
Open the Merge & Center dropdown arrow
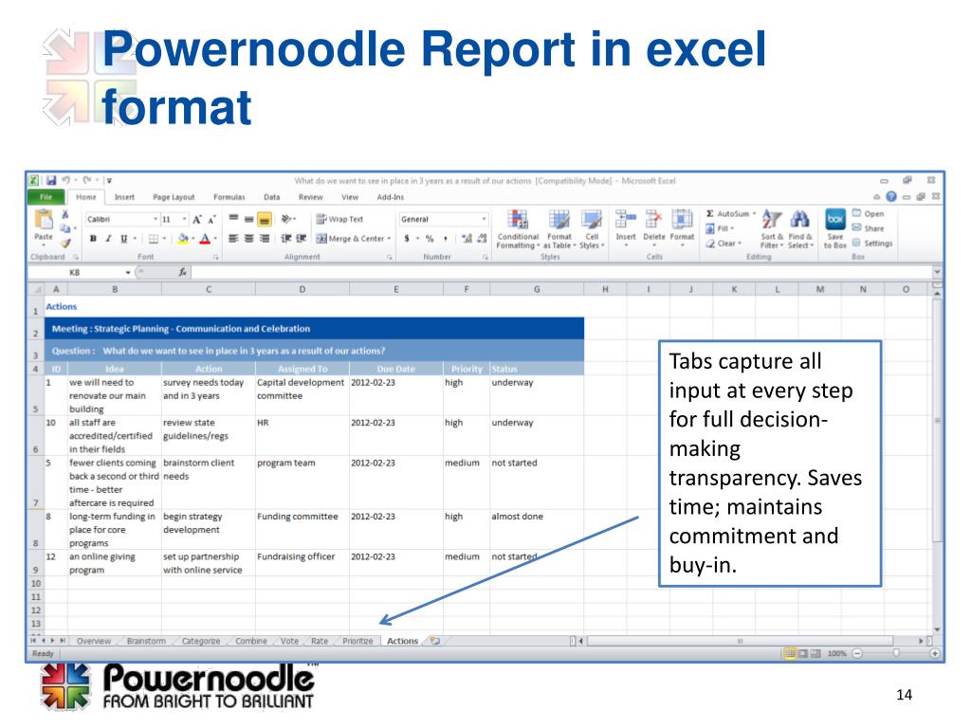coord(389,238)
